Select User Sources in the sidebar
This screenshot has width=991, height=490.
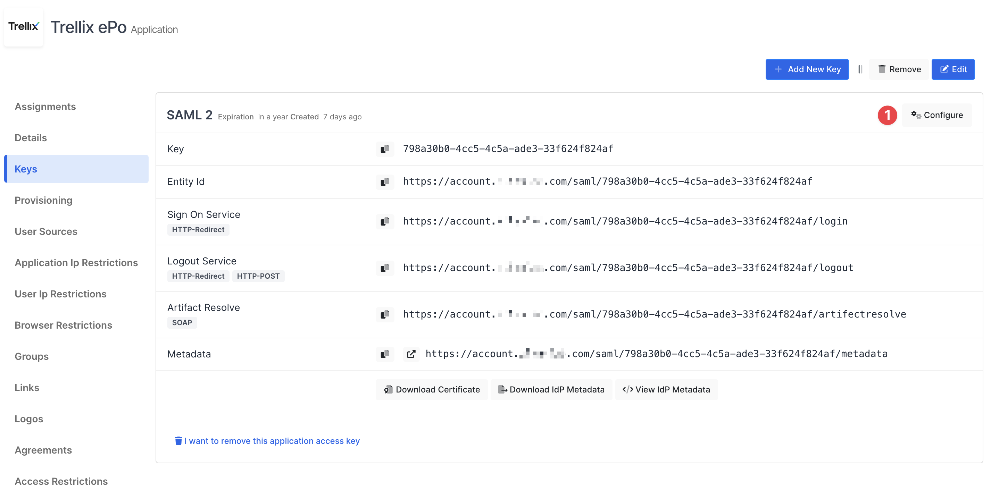click(46, 231)
